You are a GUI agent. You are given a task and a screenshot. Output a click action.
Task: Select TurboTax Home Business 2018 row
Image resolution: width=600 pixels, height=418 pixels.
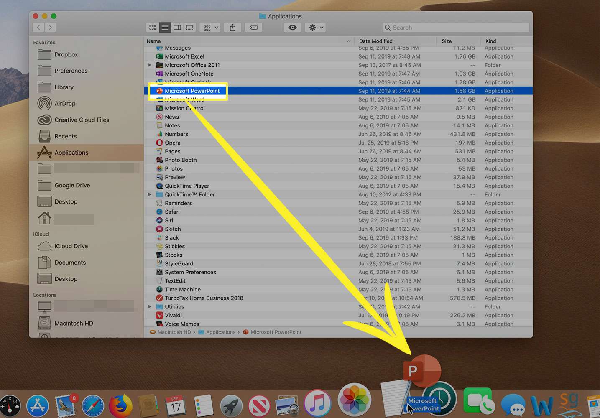(338, 298)
